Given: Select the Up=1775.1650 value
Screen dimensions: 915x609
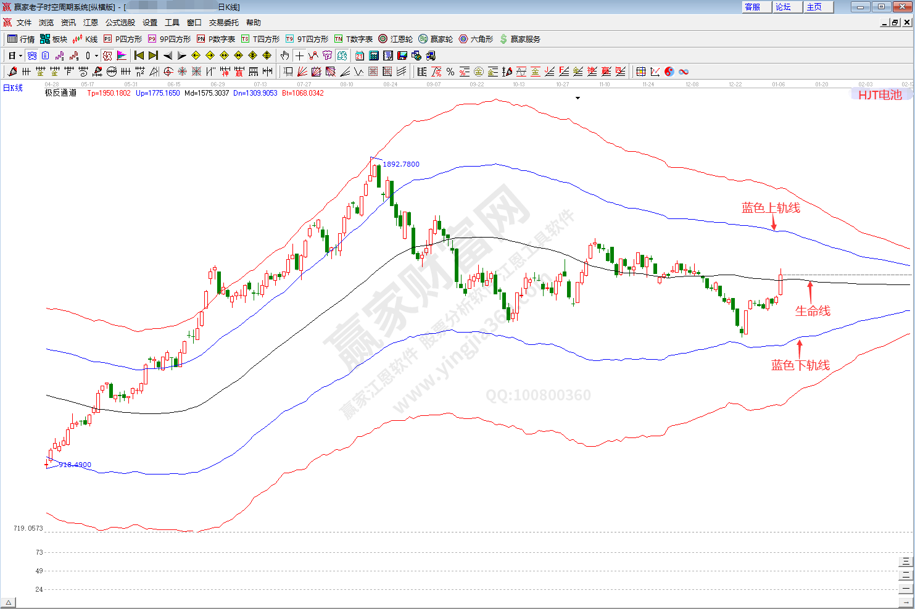Looking at the screenshot, I should pos(158,93).
